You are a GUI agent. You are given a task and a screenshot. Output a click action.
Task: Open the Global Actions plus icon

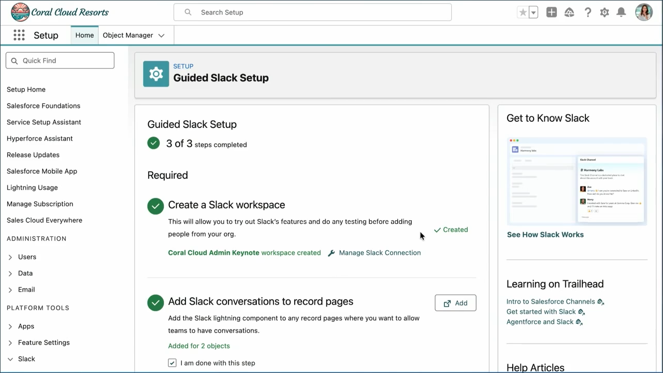click(551, 12)
